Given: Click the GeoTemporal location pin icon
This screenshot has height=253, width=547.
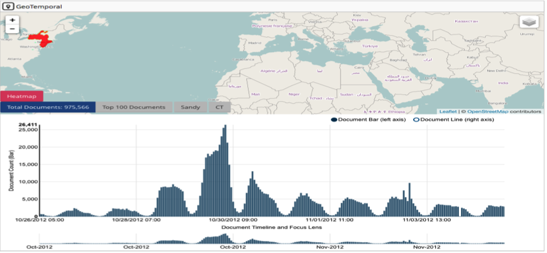Looking at the screenshot, I should [8, 6].
